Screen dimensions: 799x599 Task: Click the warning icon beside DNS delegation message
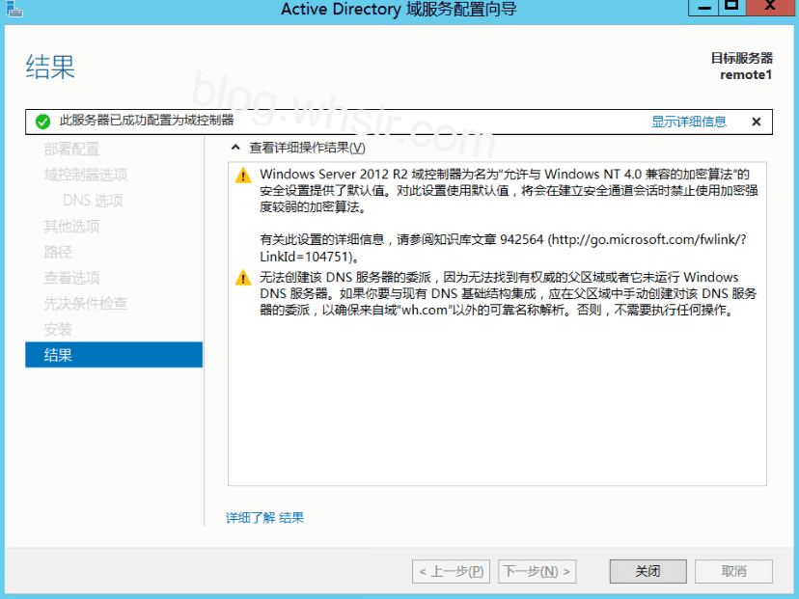pyautogui.click(x=243, y=278)
